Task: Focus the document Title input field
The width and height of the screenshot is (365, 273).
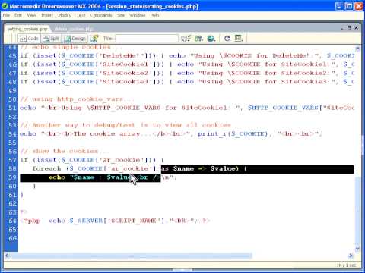Action: point(147,39)
